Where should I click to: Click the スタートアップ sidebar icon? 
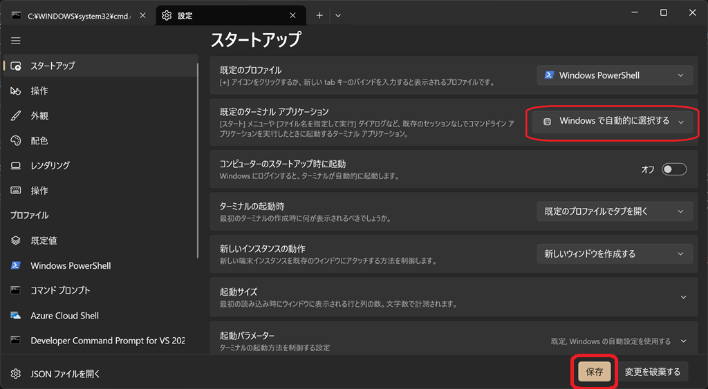pyautogui.click(x=16, y=66)
